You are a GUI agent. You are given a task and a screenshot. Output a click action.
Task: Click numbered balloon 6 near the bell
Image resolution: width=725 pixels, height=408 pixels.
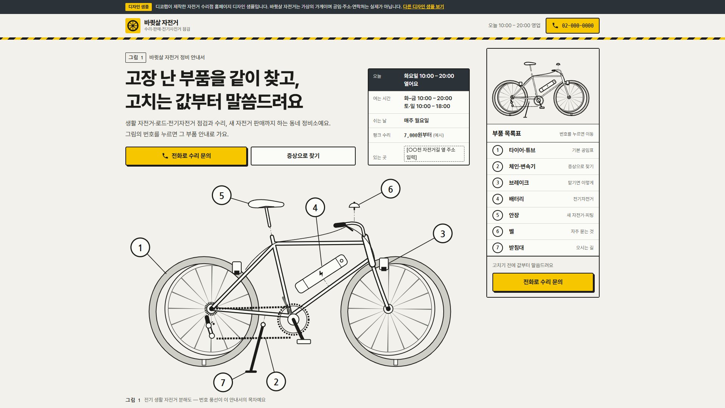pyautogui.click(x=390, y=189)
